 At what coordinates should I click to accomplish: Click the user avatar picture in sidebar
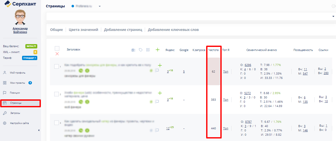click(20, 17)
